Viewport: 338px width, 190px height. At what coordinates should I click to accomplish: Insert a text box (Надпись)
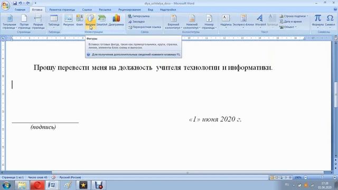tap(226, 21)
